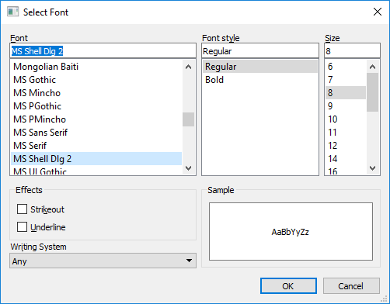Check the Strikeout checkbox
The image size is (390, 304).
point(22,209)
